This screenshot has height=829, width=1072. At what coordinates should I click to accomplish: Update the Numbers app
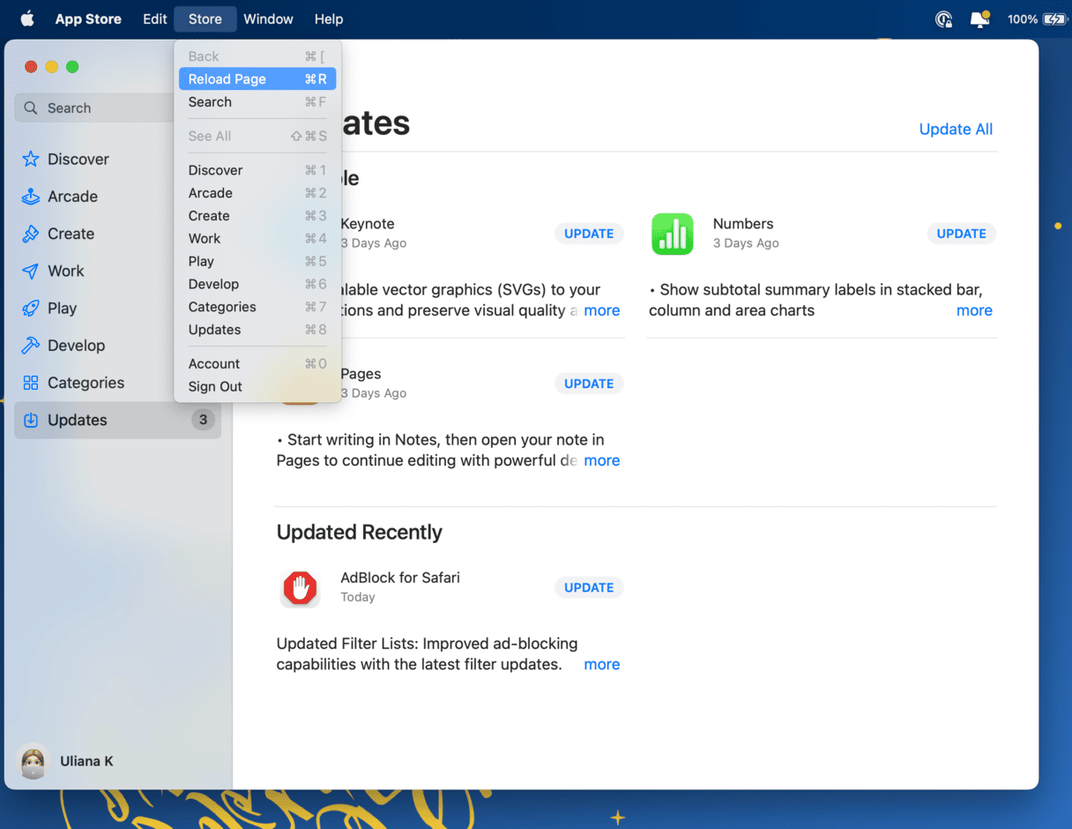point(961,234)
